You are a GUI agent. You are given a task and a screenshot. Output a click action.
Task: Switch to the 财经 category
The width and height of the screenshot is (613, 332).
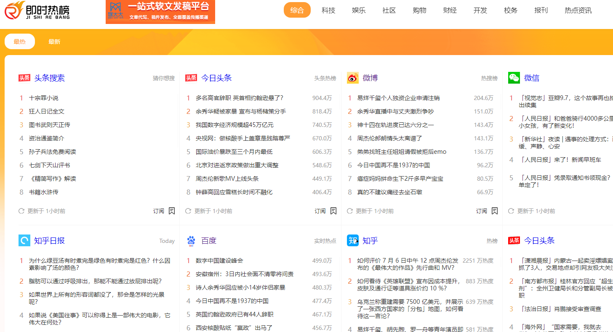pos(450,11)
